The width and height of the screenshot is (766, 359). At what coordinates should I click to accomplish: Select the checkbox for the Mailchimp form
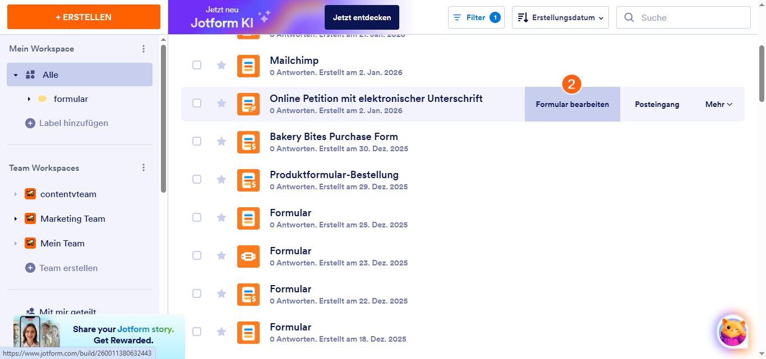pos(197,65)
